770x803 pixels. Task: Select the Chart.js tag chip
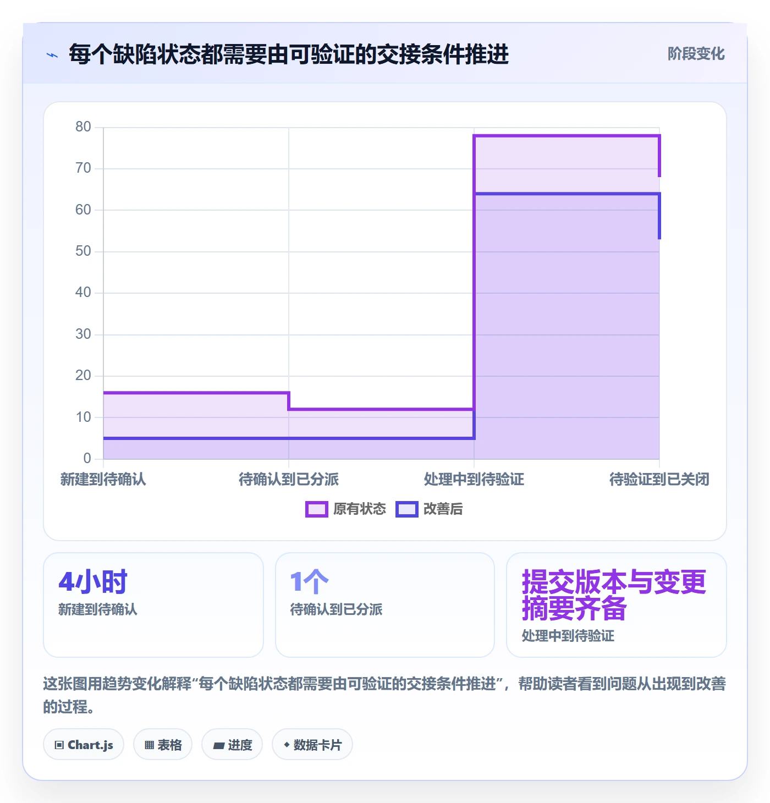click(84, 745)
